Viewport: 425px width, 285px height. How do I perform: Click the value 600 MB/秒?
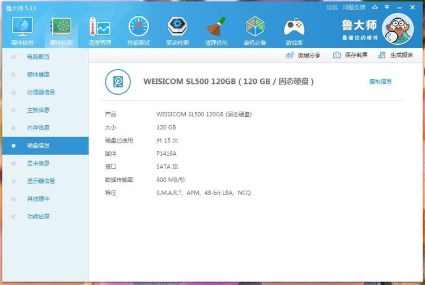click(171, 180)
